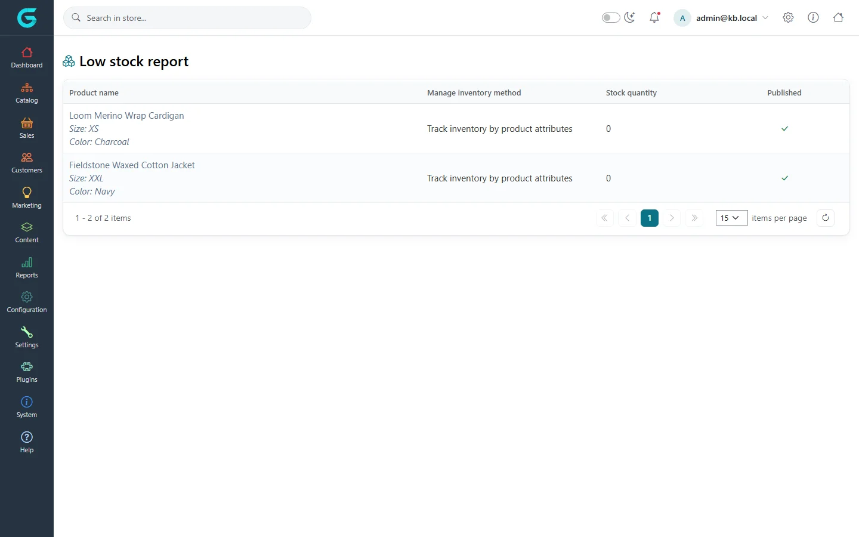Click 'Size: XS' attribute text

84,129
